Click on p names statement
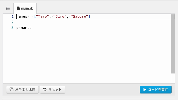178x100 pixels. coord(24,28)
